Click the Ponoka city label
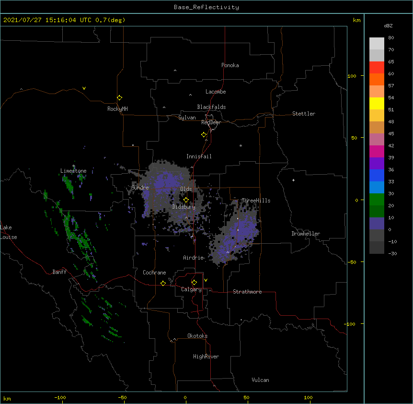Image resolution: width=413 pixels, height=404 pixels. [230, 65]
